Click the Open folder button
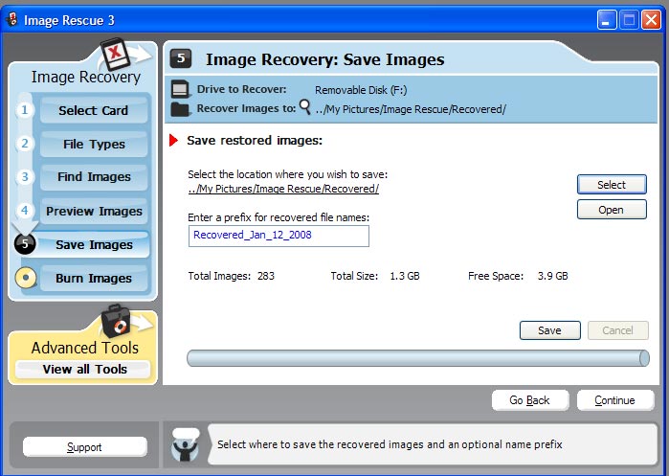The image size is (669, 476). pos(612,210)
